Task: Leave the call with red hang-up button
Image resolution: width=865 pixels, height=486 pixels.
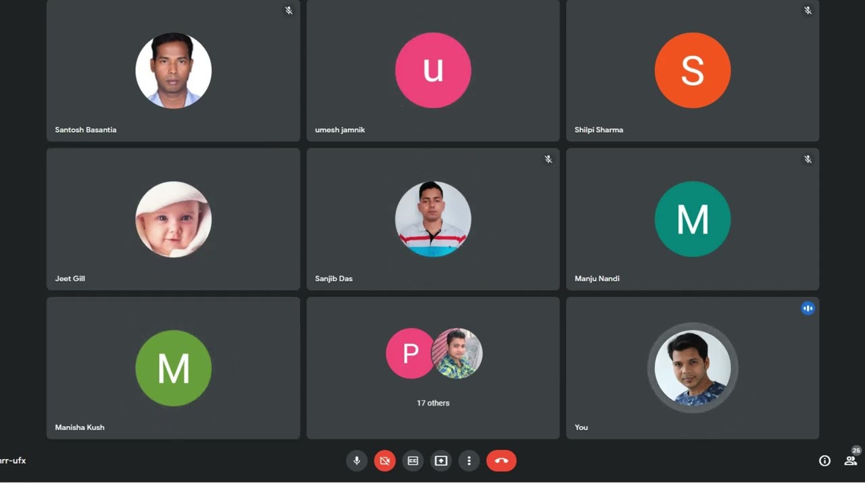Action: (x=501, y=460)
